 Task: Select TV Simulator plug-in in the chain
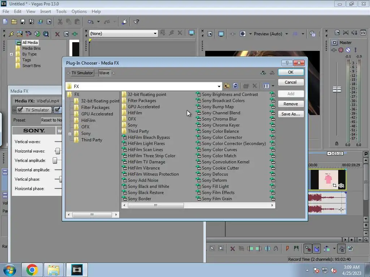pos(82,73)
